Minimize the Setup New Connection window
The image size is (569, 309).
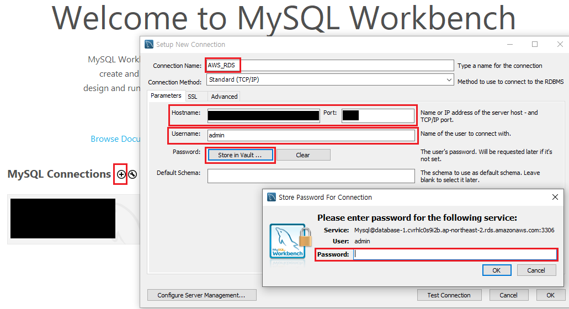point(510,44)
